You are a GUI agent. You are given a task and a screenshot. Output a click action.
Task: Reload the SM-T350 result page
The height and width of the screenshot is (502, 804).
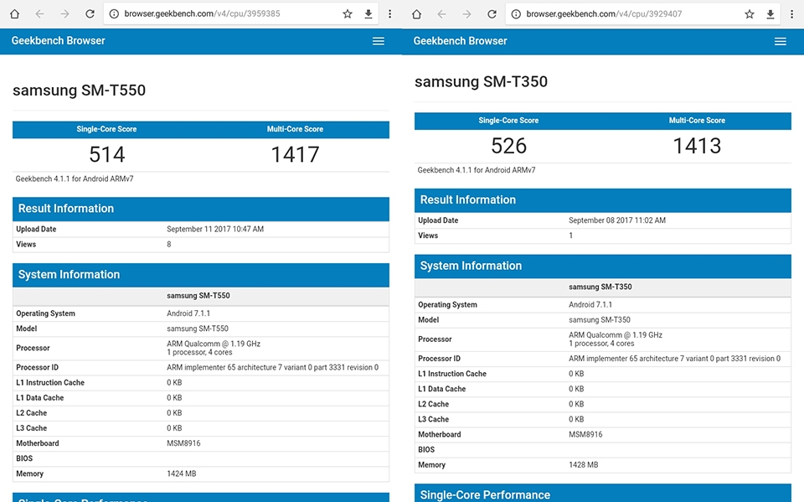[x=492, y=14]
